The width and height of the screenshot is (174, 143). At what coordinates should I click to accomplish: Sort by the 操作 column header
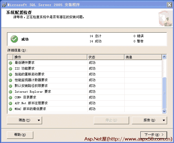[50, 57]
